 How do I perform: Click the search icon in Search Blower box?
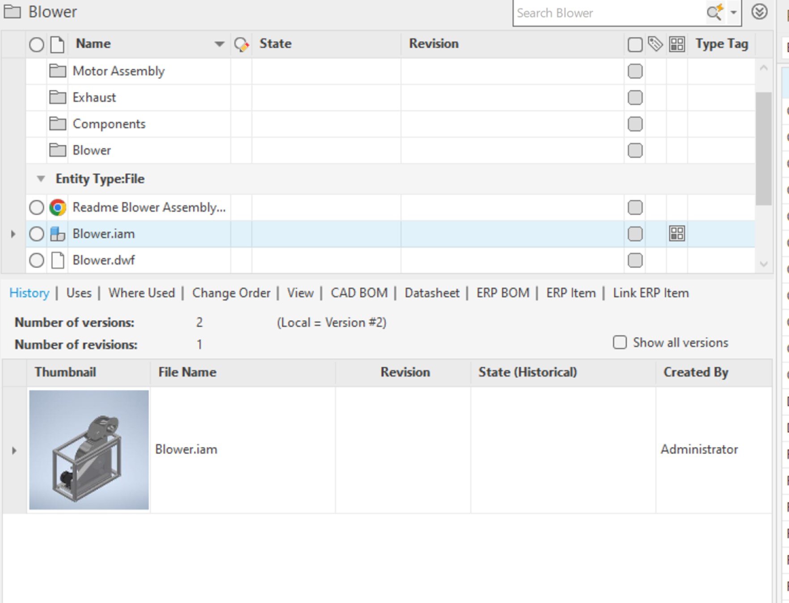[x=715, y=13]
